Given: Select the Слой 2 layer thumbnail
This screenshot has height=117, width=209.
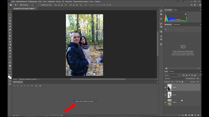Looking at the screenshot, I should click(x=169, y=95).
